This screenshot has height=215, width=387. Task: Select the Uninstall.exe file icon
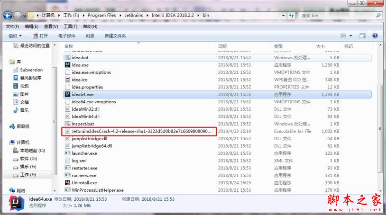67,183
